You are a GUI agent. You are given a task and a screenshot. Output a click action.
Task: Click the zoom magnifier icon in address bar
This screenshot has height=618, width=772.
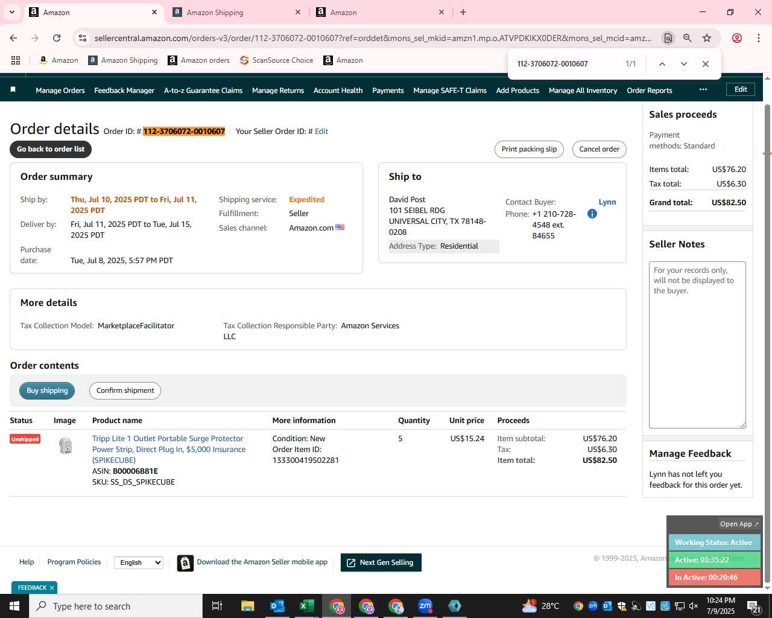tap(687, 38)
